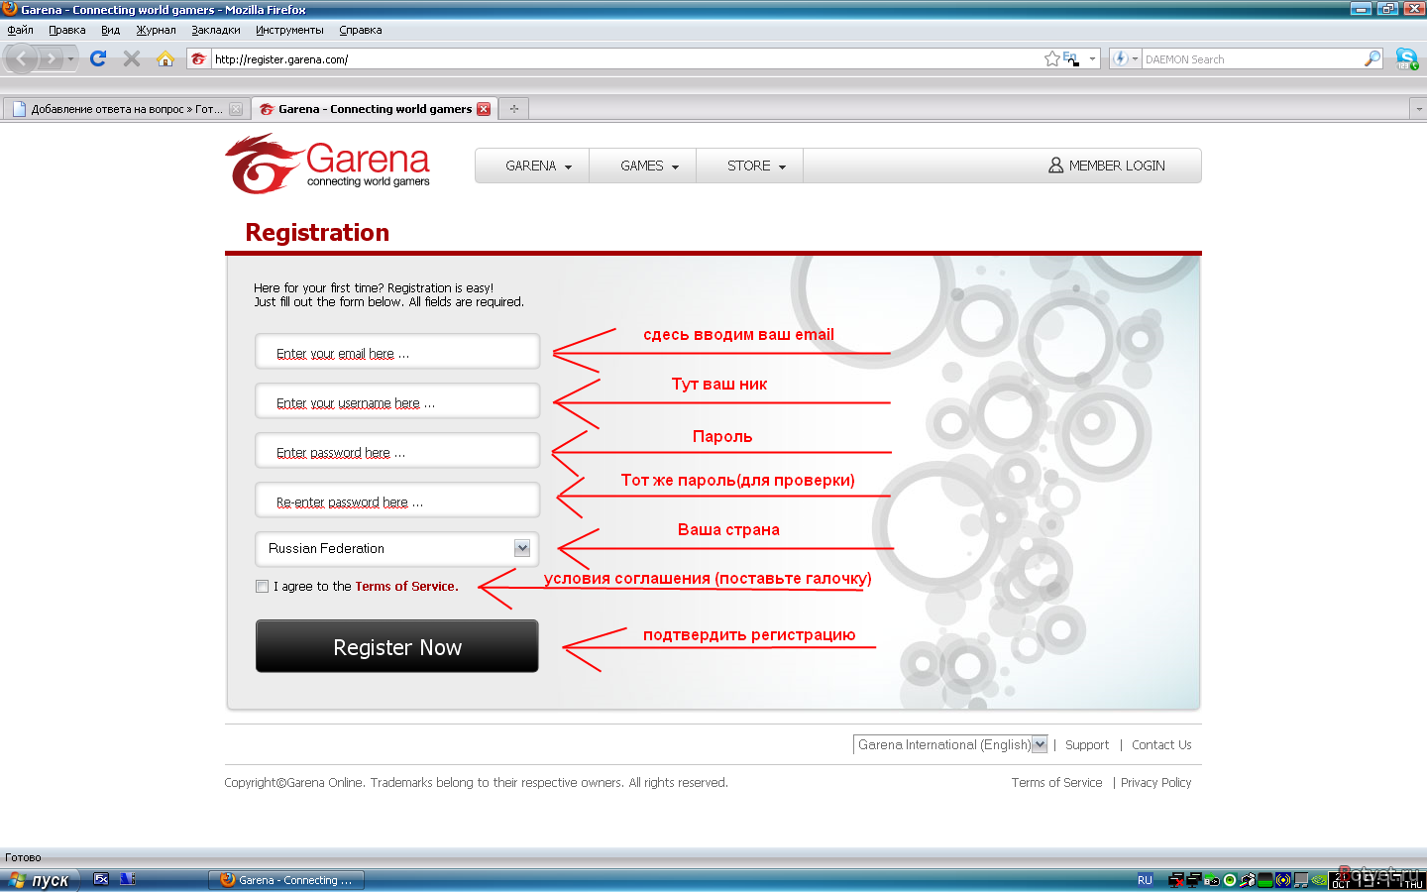
Task: Click the first quick launch icon beside пуск
Action: [x=101, y=879]
